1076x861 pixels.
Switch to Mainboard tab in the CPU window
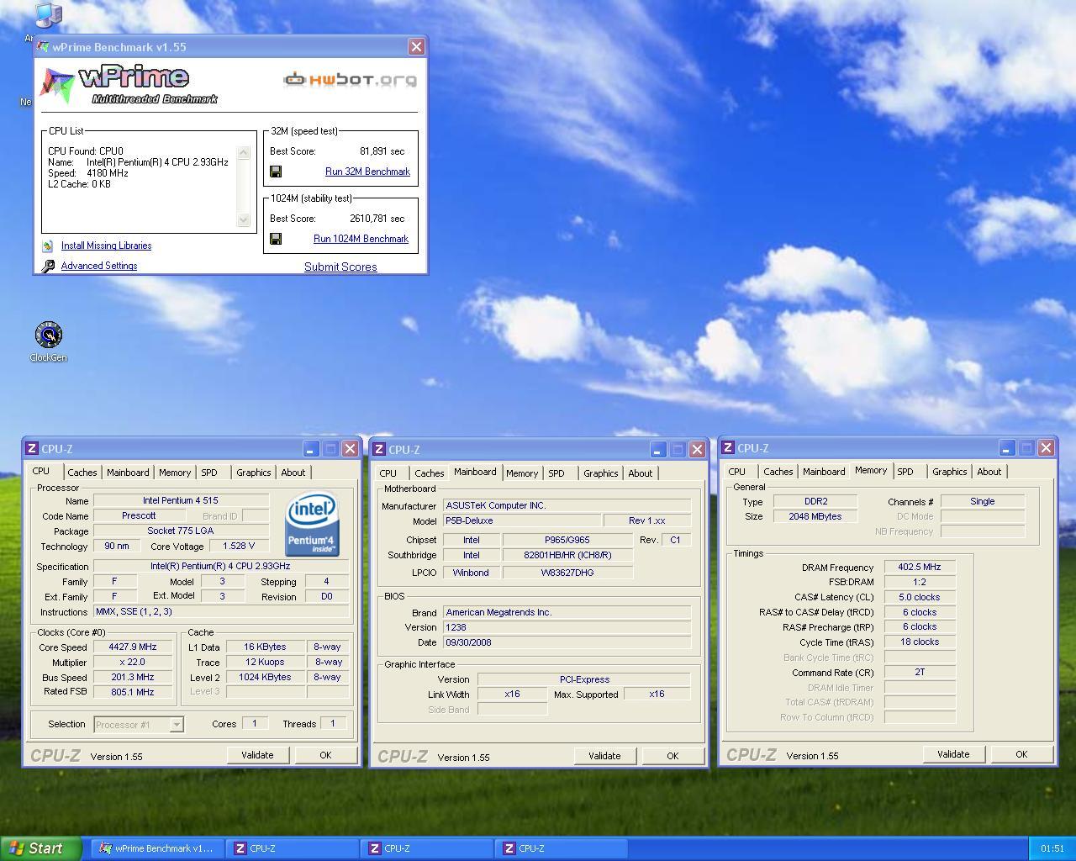point(128,473)
